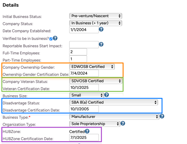Toggle the Verified to be in business checkbox
Viewport: 187px width, 144px height.
51,39
